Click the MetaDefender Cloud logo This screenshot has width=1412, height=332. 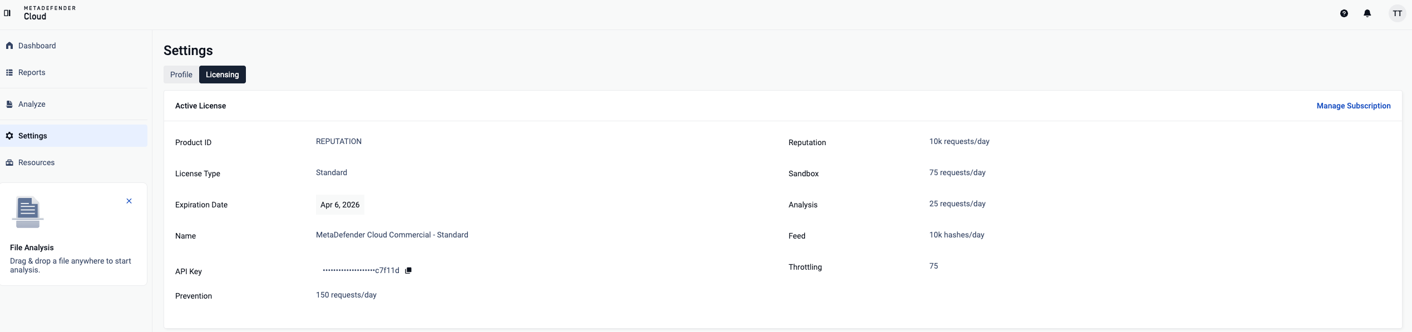coord(49,13)
